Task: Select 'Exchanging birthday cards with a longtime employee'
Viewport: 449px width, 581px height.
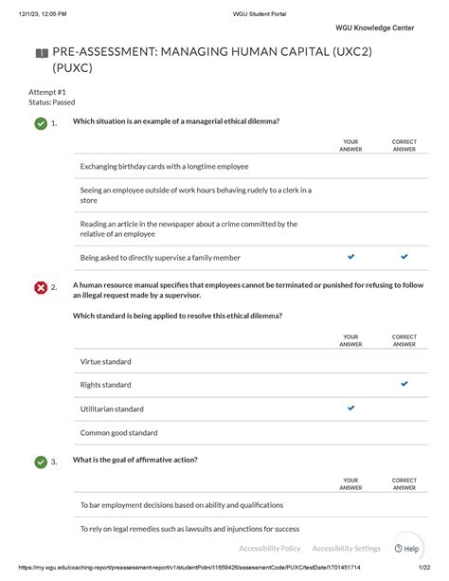Action: coord(251,167)
